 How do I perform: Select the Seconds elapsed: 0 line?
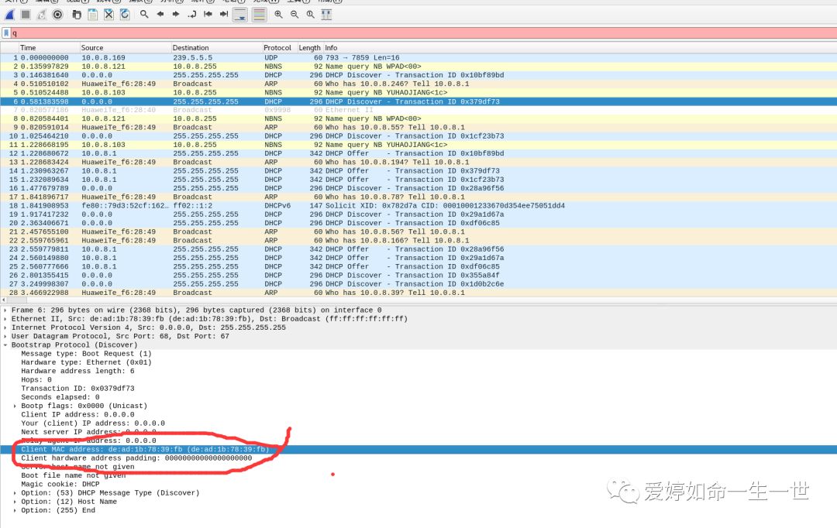tap(60, 397)
